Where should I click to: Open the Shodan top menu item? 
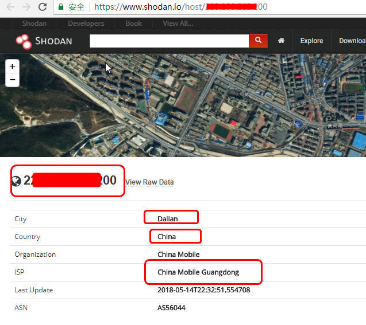point(34,24)
